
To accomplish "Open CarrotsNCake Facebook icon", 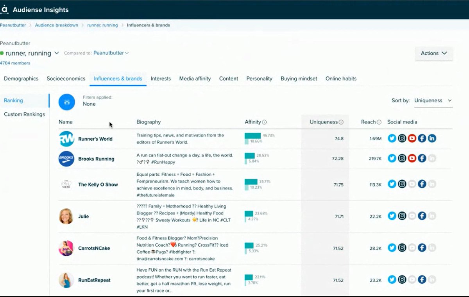I will tap(422, 248).
